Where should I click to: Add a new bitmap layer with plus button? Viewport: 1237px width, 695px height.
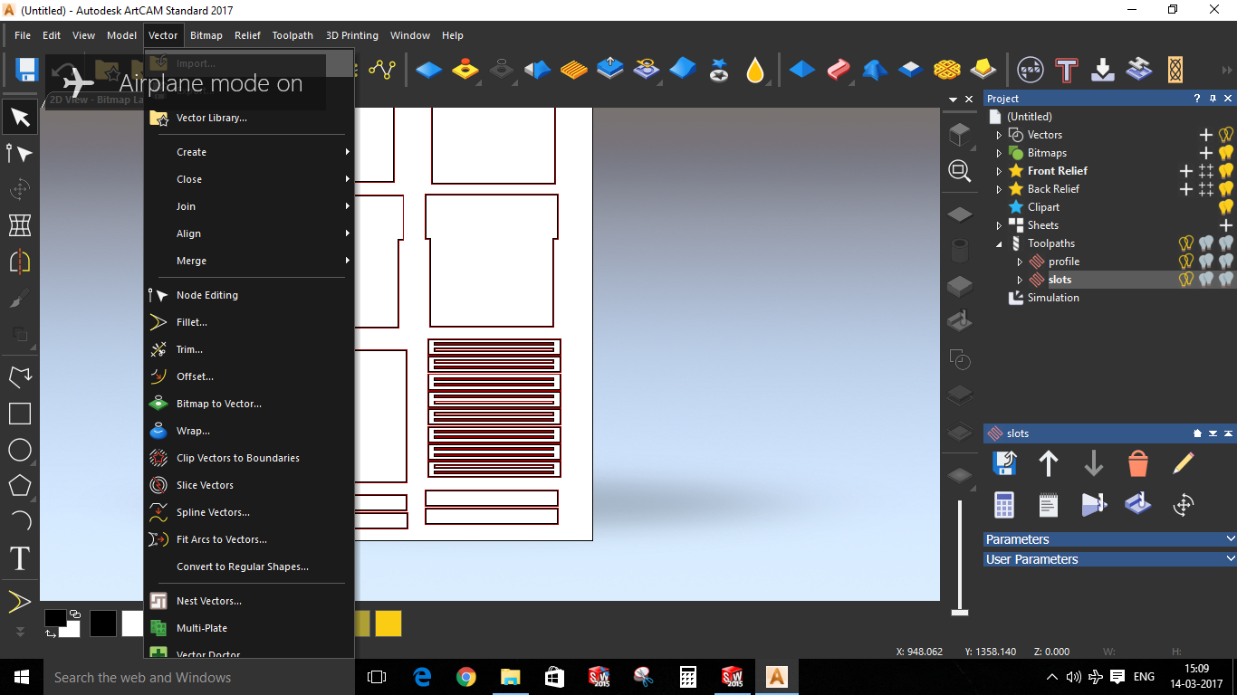coord(1206,153)
